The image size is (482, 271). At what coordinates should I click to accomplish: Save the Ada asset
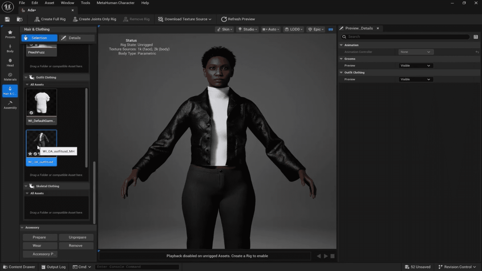[x=7, y=19]
